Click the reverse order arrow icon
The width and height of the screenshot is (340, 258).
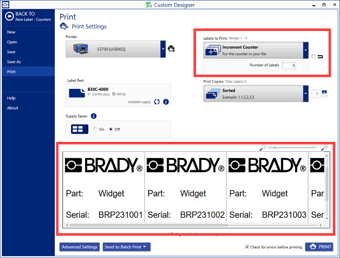[x=320, y=57]
